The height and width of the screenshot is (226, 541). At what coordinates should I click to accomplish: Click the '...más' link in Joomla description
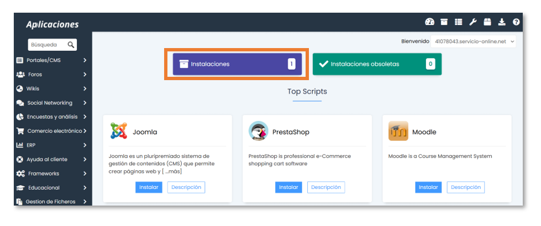click(x=174, y=171)
